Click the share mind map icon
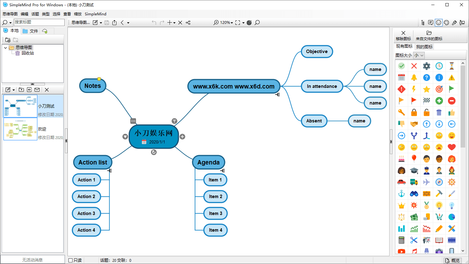 [188, 23]
